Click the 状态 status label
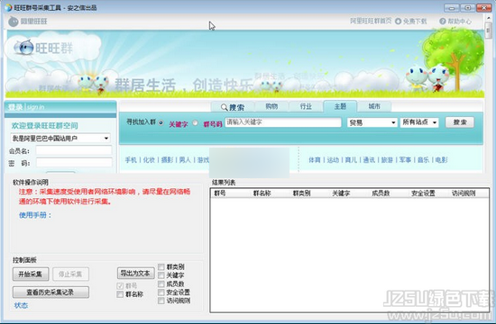This screenshot has width=496, height=324. pos(21,305)
